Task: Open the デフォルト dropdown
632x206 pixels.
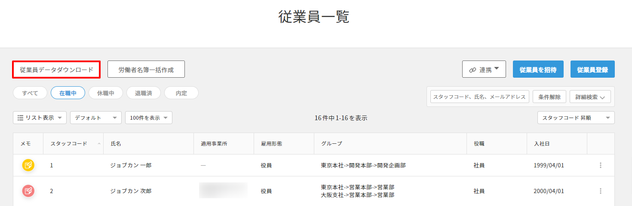Action: pos(95,118)
